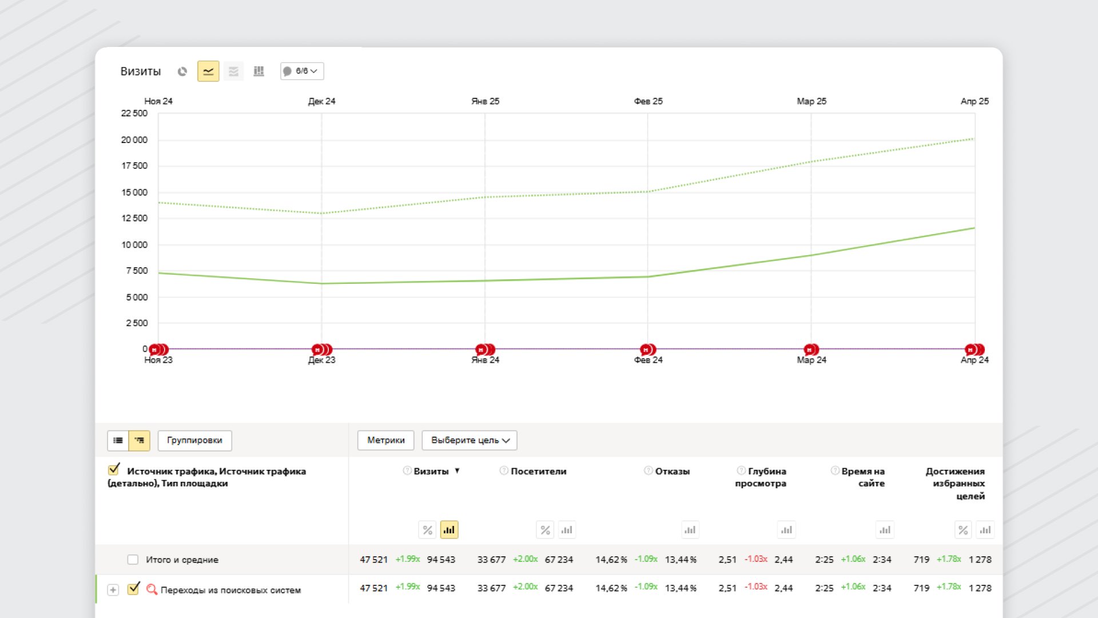The height and width of the screenshot is (618, 1098).
Task: Check the Итого и средние checkbox
Action: pyautogui.click(x=133, y=560)
